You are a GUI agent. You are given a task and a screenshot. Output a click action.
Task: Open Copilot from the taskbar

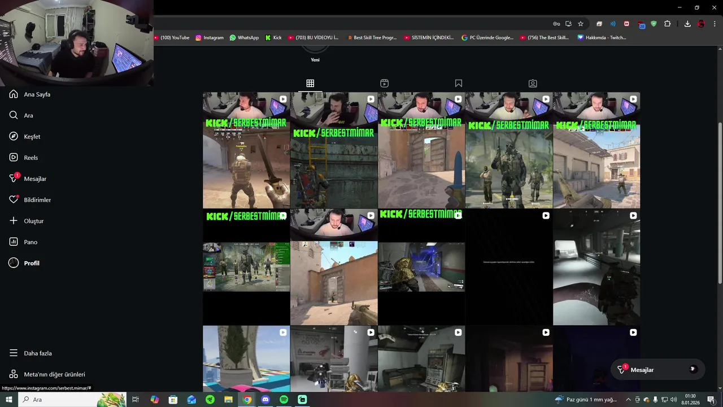155,400
